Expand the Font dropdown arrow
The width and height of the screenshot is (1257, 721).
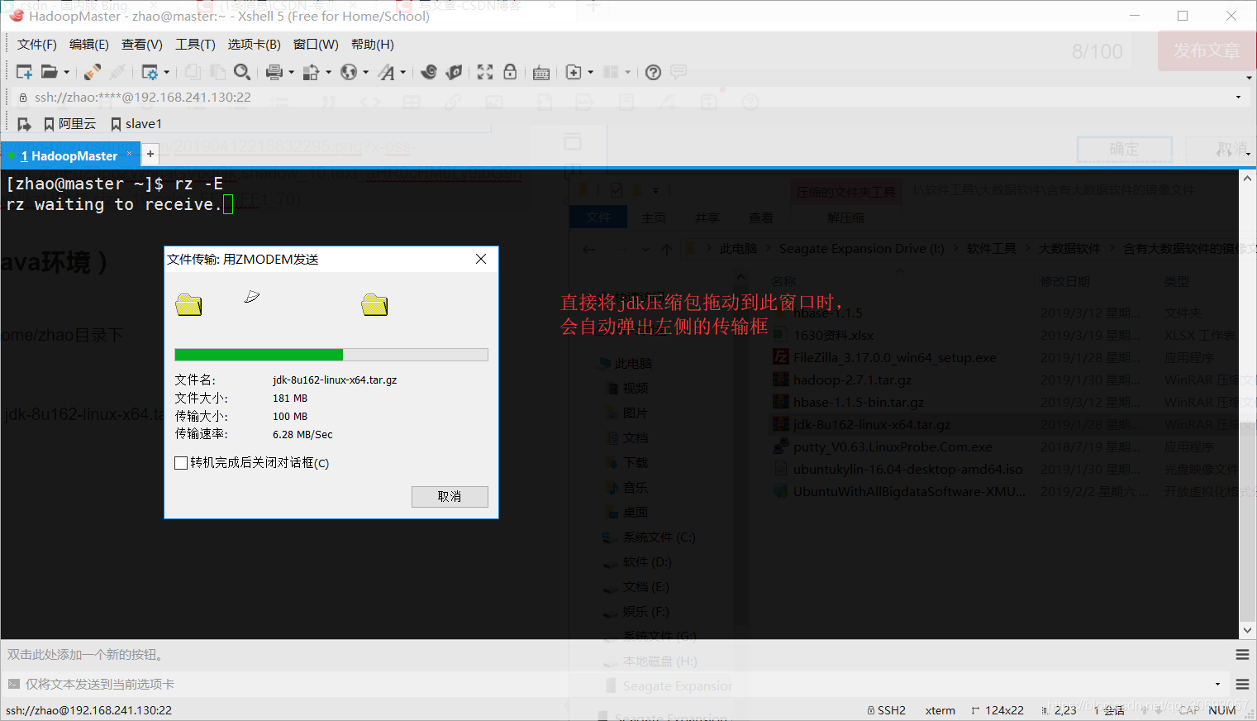pyautogui.click(x=403, y=72)
